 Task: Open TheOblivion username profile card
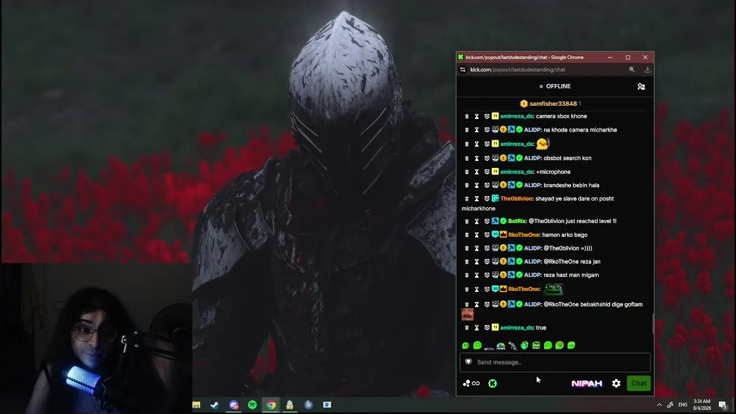point(516,199)
